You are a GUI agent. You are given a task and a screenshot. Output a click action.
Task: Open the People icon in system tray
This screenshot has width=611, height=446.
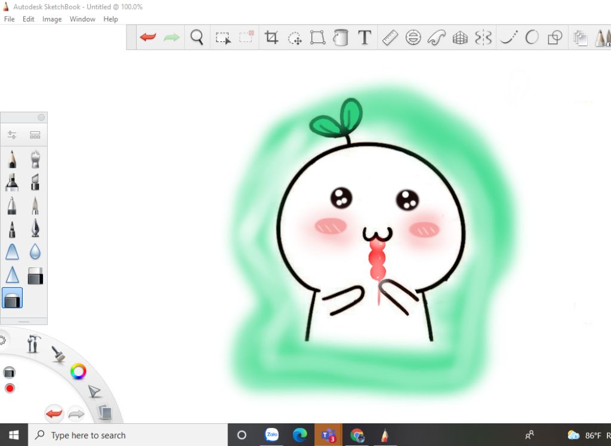point(530,435)
